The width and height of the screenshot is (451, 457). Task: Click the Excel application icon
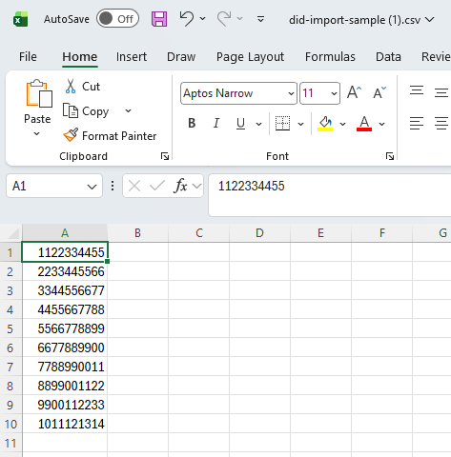(x=21, y=19)
